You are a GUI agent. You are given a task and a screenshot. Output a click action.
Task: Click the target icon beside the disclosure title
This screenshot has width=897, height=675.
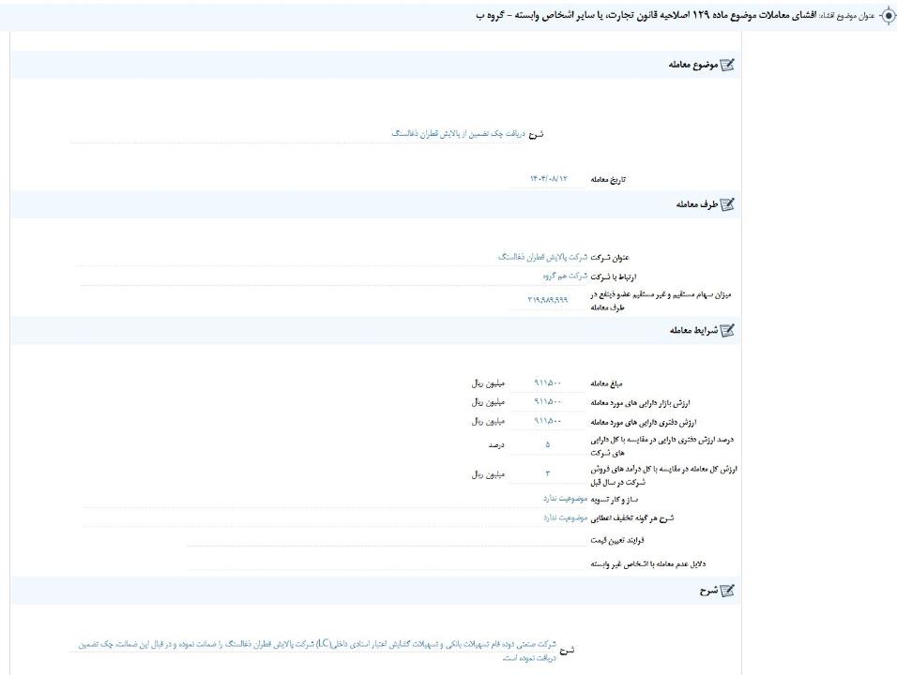pyautogui.click(x=887, y=15)
